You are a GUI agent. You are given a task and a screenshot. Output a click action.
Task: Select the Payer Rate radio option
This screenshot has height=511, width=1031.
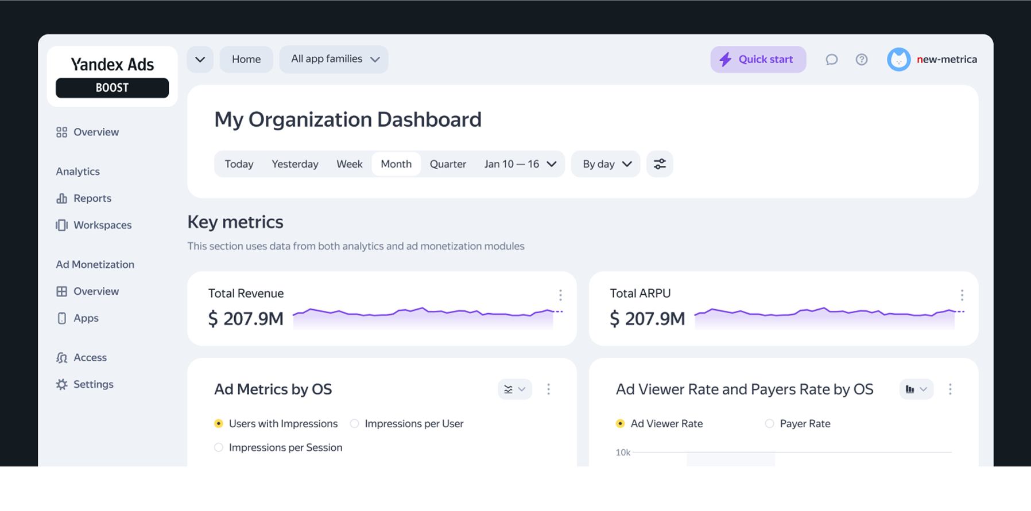coord(769,424)
